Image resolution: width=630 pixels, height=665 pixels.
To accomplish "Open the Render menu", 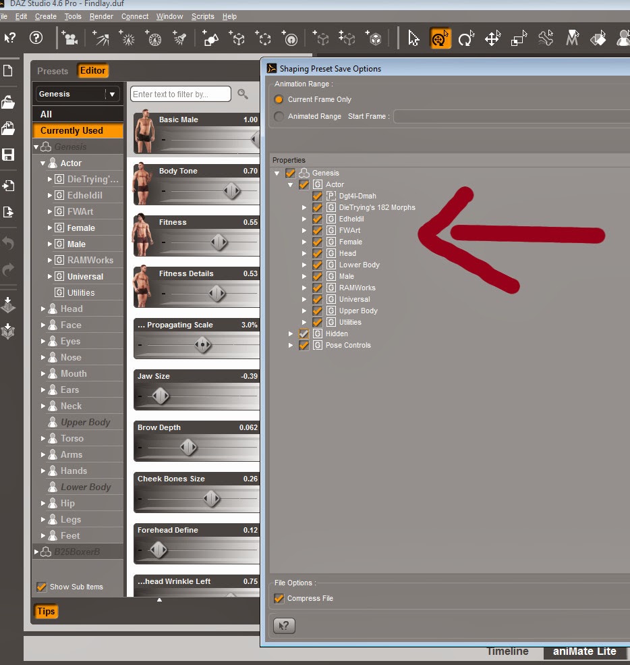I will point(101,16).
